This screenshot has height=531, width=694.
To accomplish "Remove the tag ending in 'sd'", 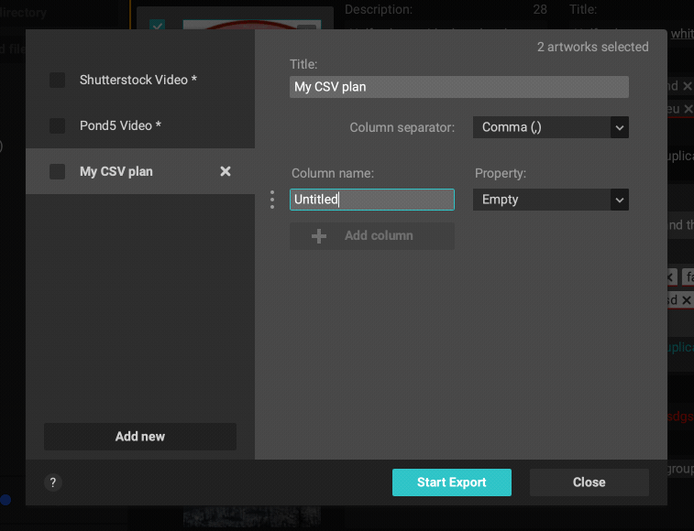I will [687, 300].
